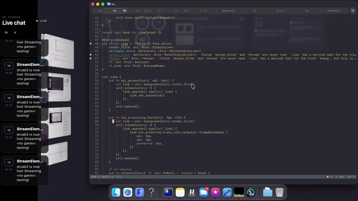Click 'preferred: fps,' on line 75
Viewport: 358px width, 201px height.
point(150,143)
